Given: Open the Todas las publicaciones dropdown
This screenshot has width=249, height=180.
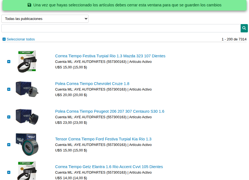Looking at the screenshot, I should coord(45,19).
